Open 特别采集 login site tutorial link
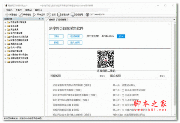The height and width of the screenshot is (123, 180). point(129,115)
